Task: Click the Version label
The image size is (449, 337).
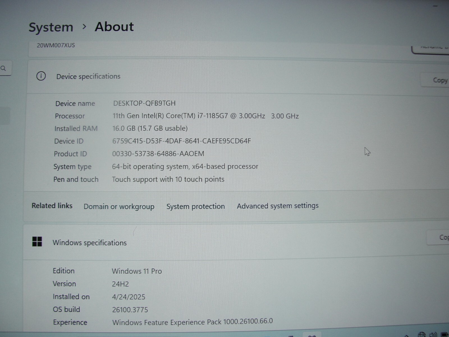Action: coord(64,284)
